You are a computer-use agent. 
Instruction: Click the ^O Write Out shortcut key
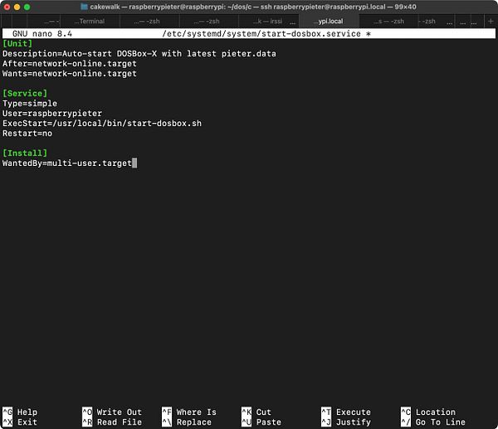87,412
